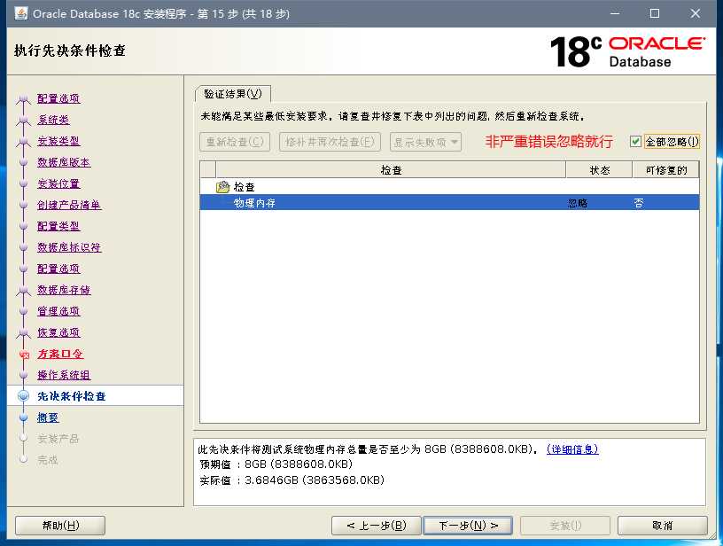Go to 方案口令 step
The height and width of the screenshot is (546, 723).
coord(60,354)
